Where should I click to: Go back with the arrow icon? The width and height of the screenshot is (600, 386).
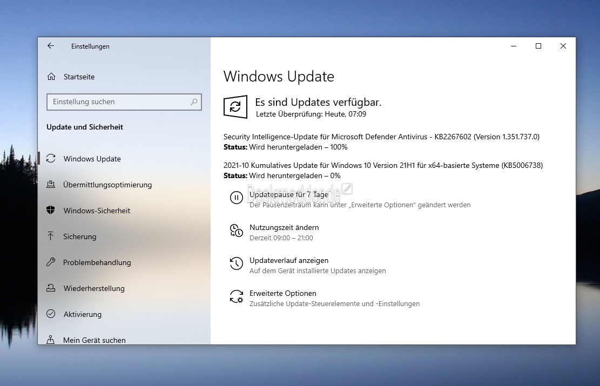(51, 46)
